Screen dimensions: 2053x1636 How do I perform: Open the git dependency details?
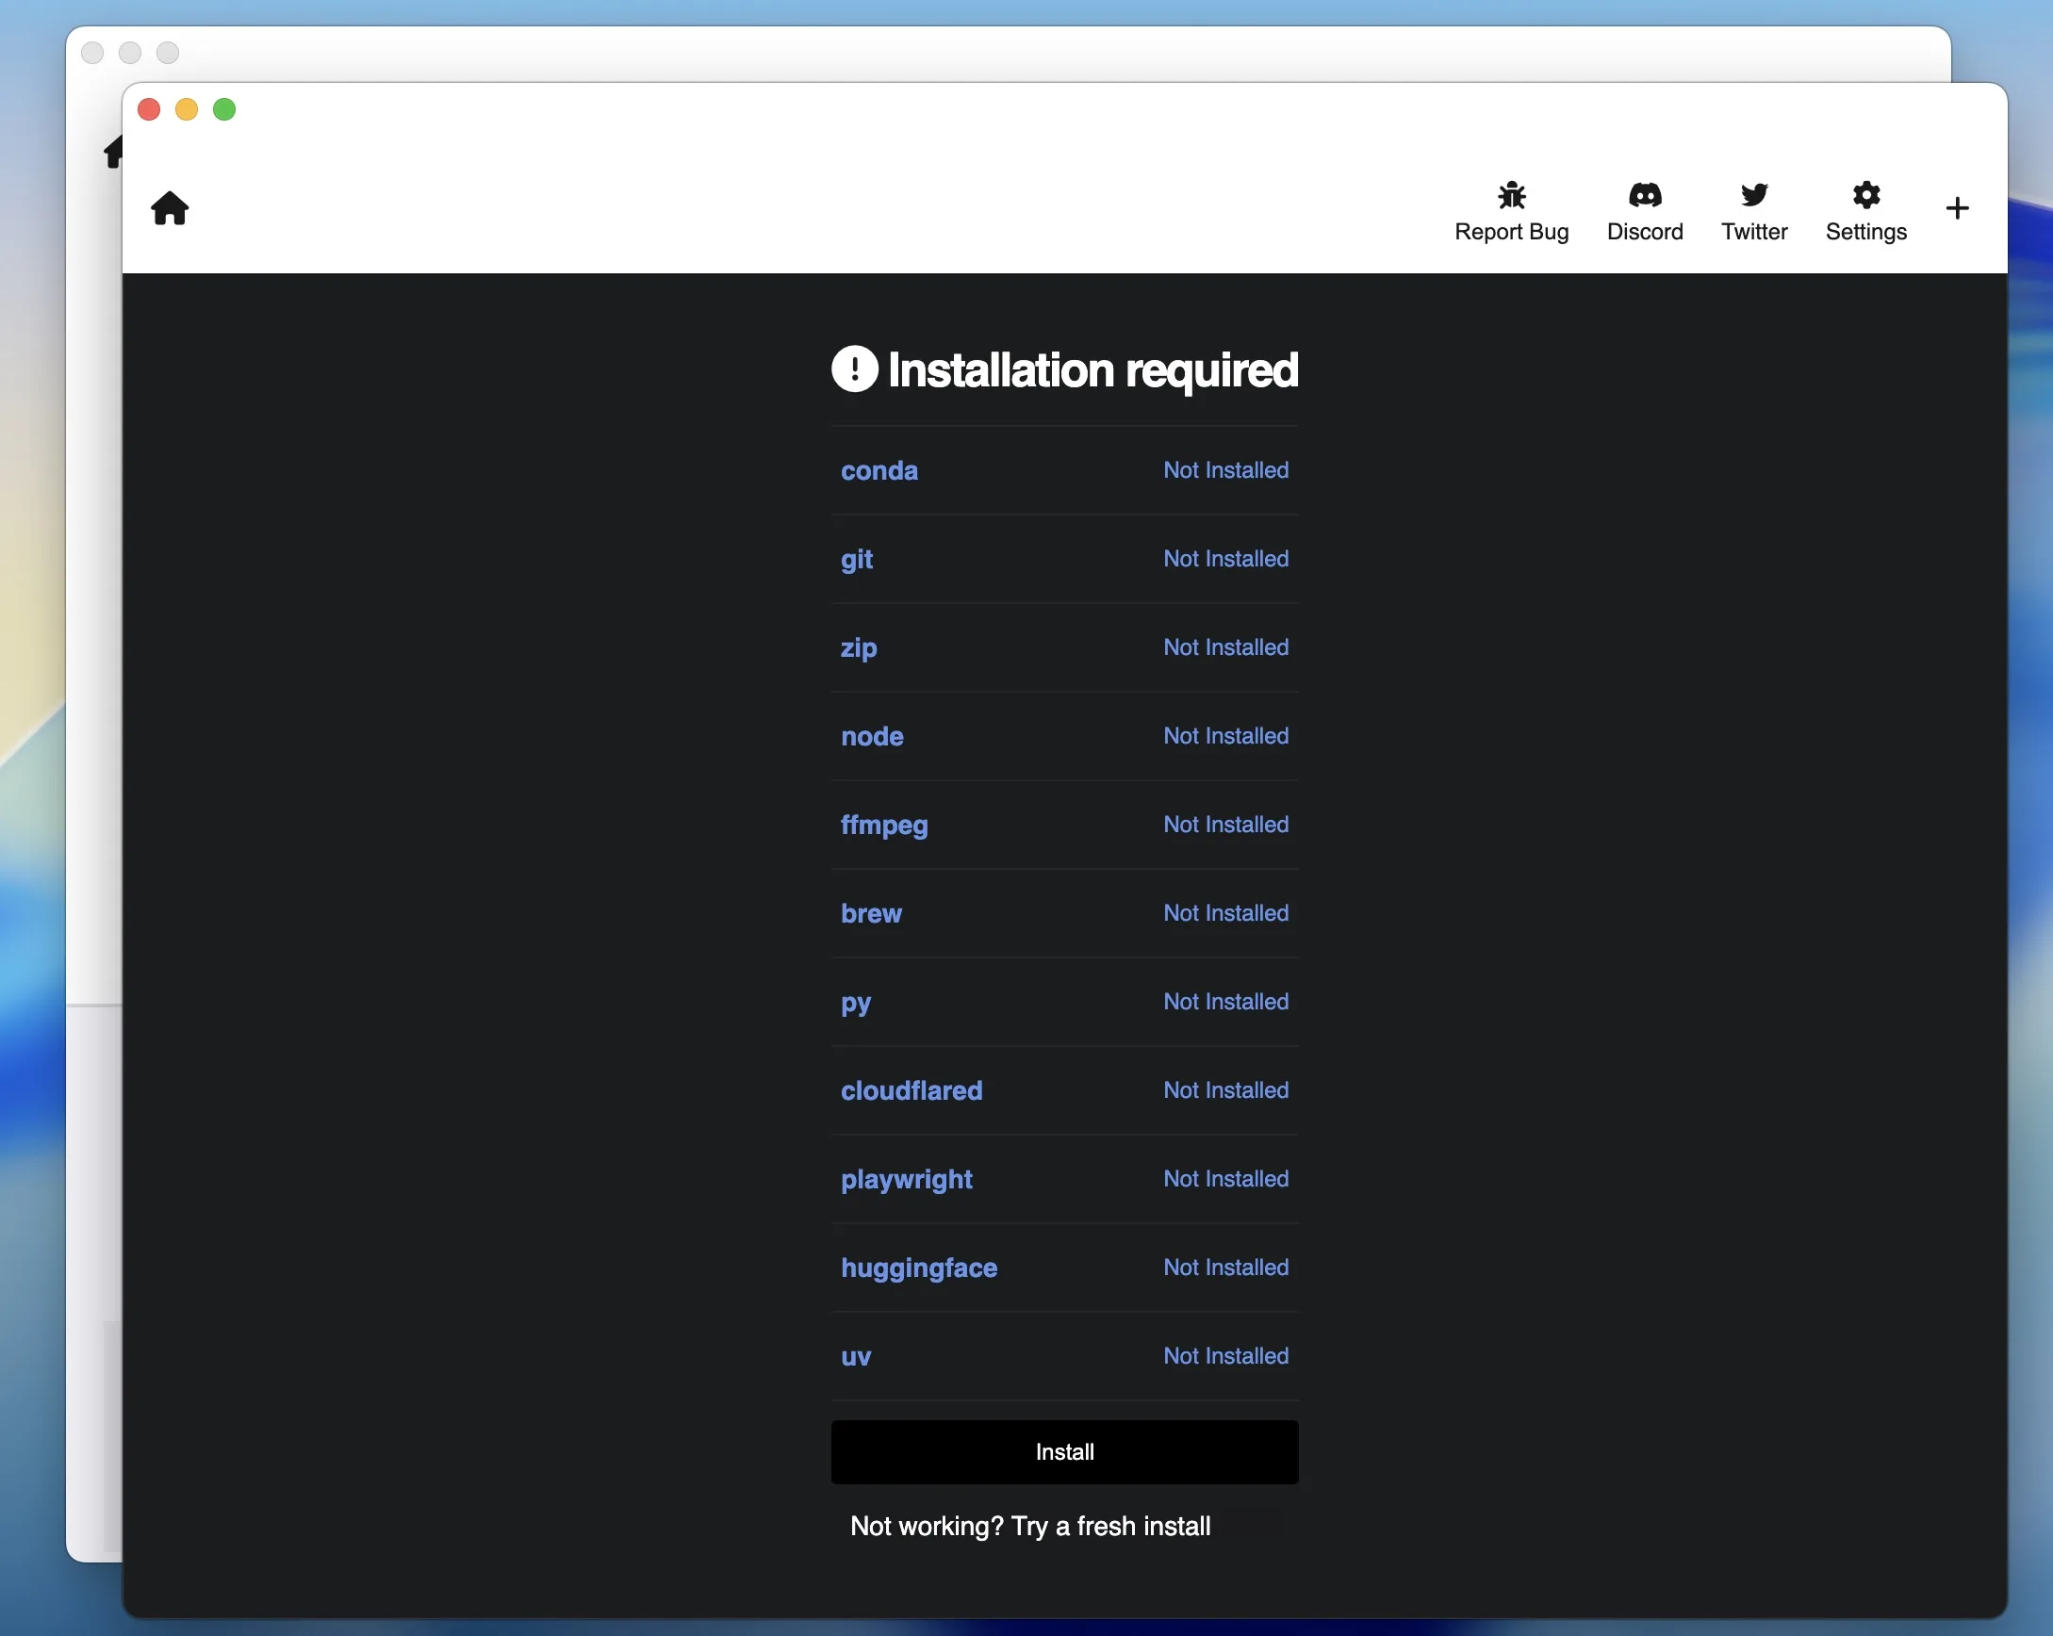point(857,559)
